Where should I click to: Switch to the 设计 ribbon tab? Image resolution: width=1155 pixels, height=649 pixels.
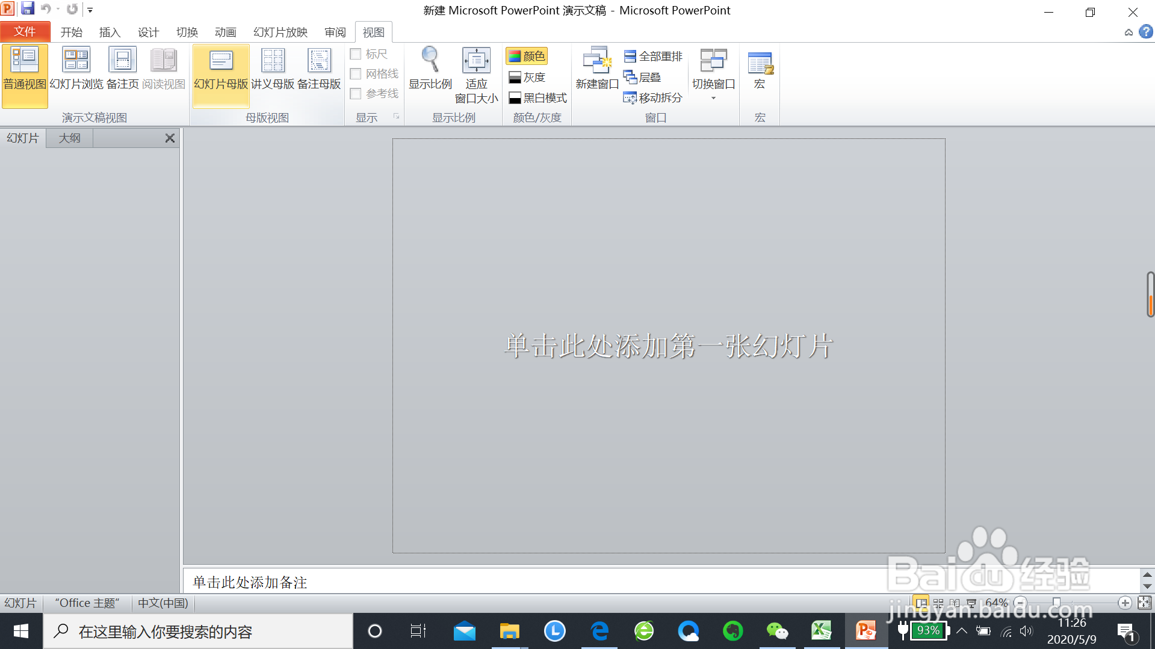[x=148, y=32]
